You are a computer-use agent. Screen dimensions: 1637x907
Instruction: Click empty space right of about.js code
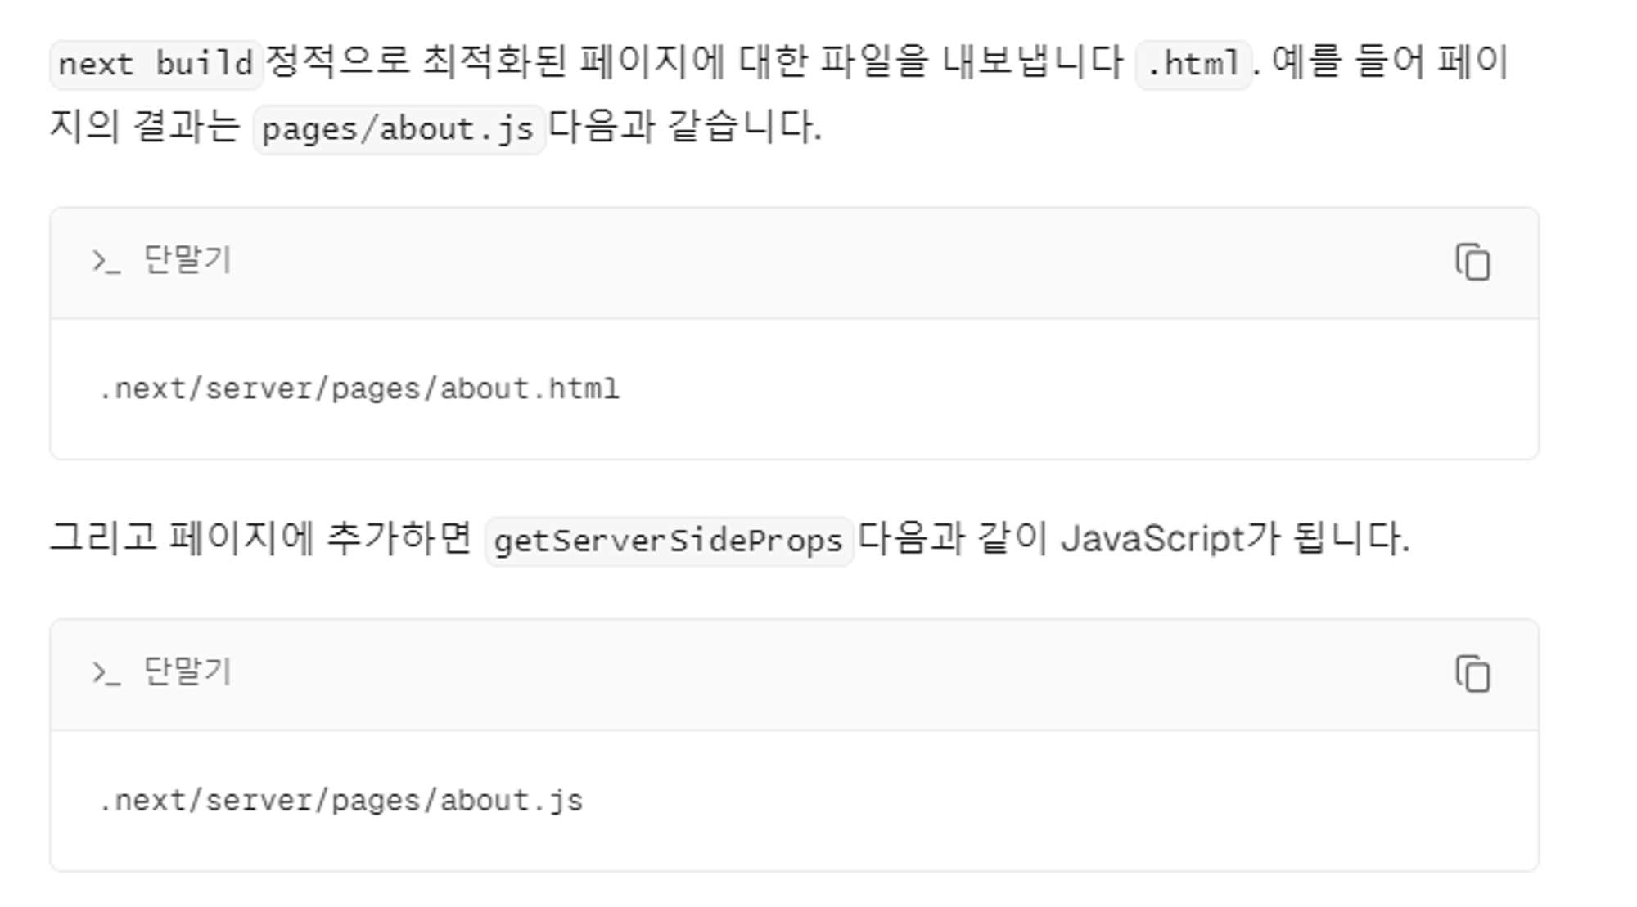coord(1064,801)
